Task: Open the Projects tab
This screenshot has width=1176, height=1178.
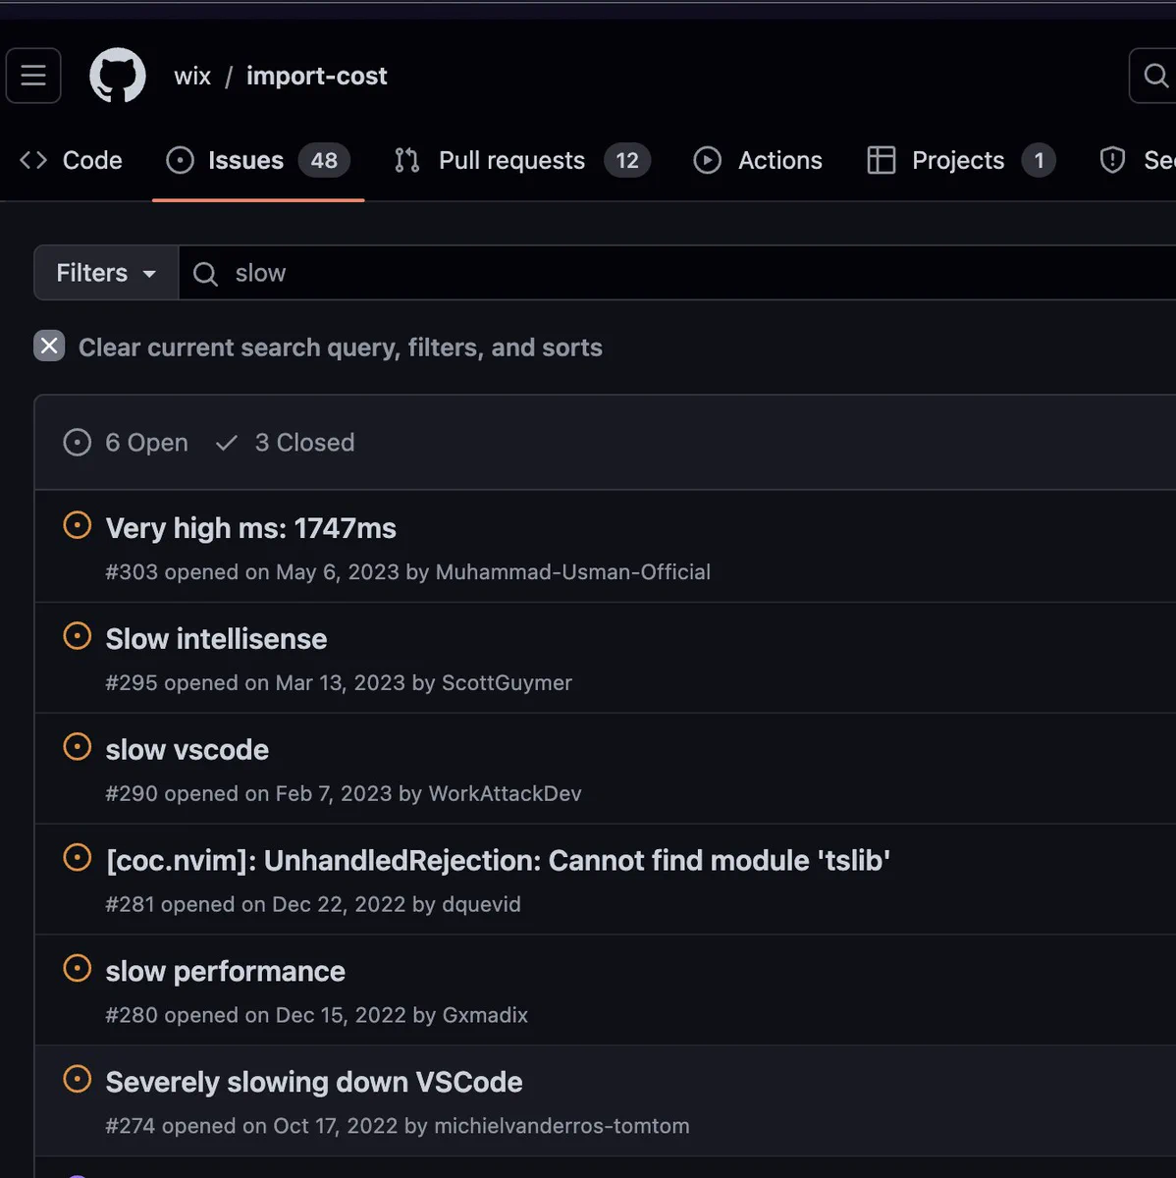Action: tap(961, 160)
